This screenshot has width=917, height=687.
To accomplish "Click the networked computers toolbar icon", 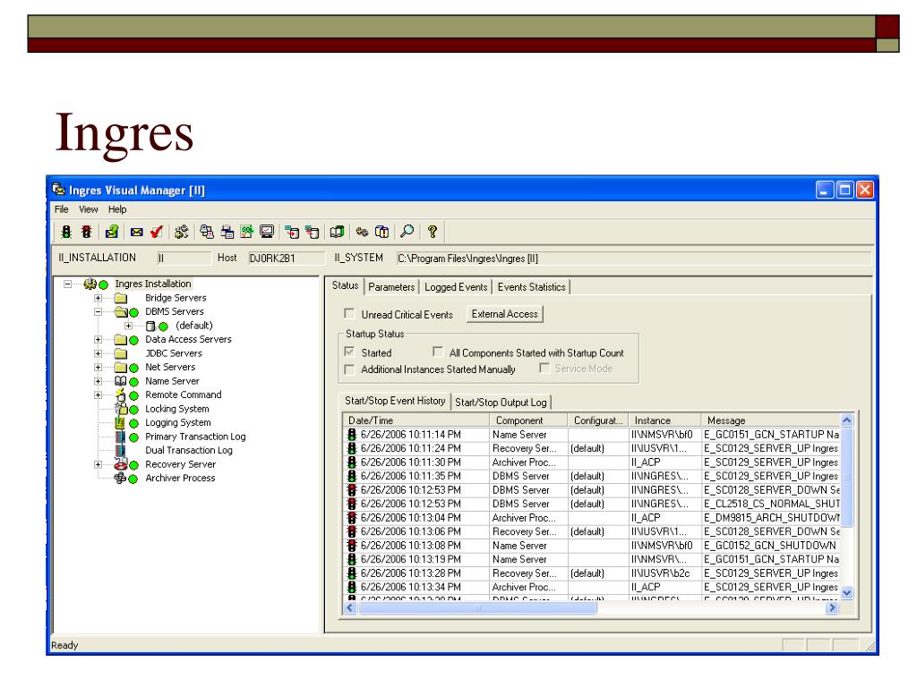I will click(207, 232).
